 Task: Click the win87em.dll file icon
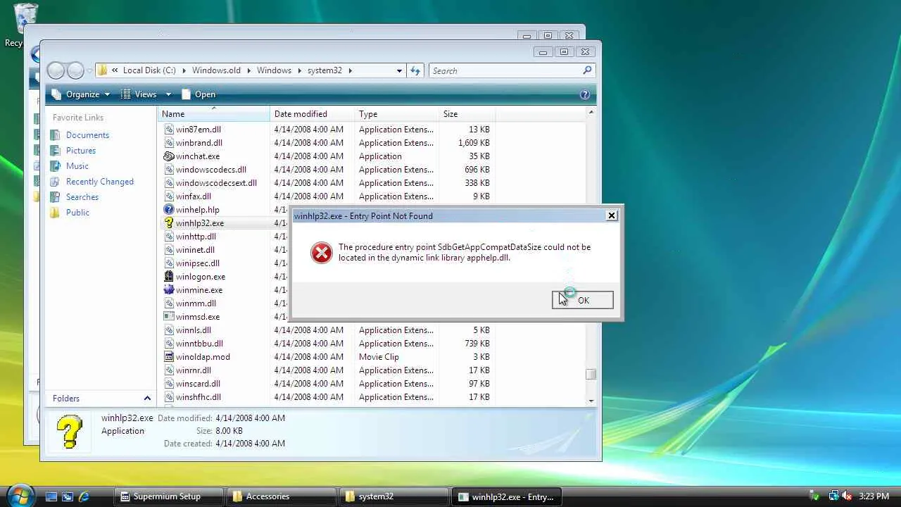point(168,130)
